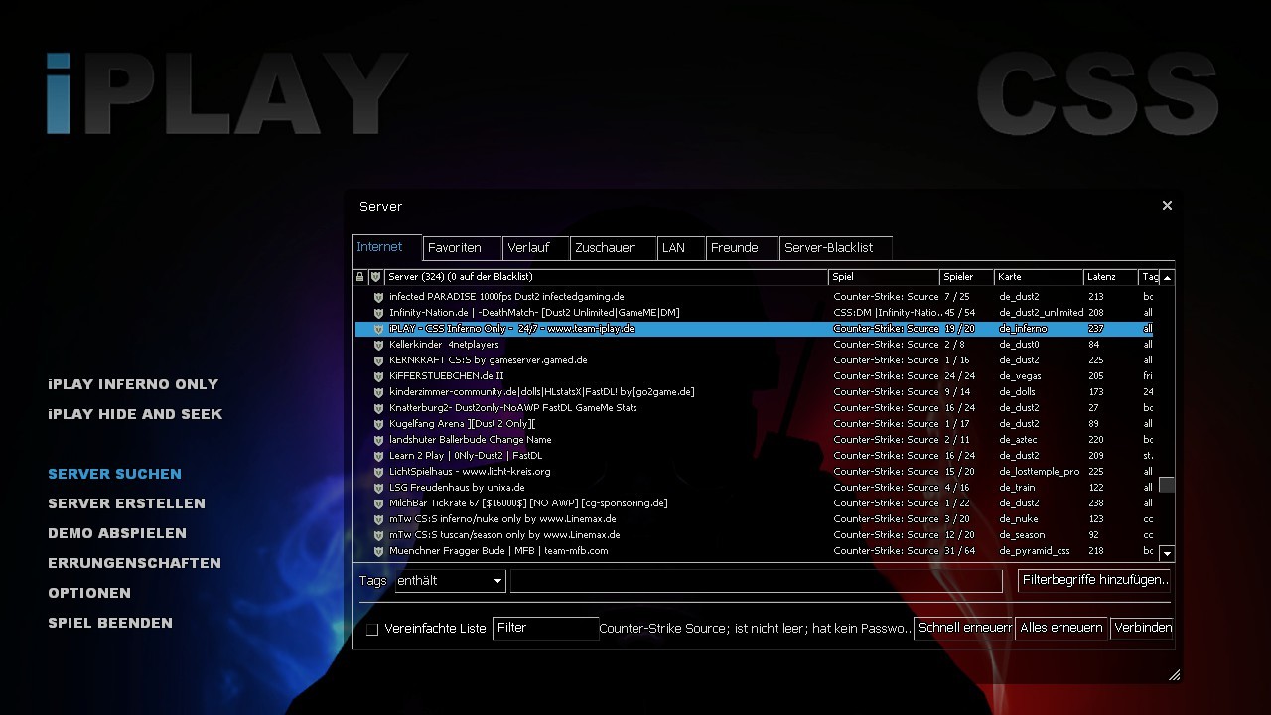Open the Tags 'enthält' dropdown

point(450,580)
